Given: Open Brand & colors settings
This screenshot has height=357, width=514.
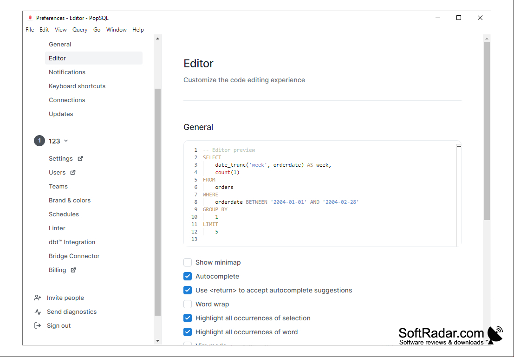Looking at the screenshot, I should (x=70, y=200).
